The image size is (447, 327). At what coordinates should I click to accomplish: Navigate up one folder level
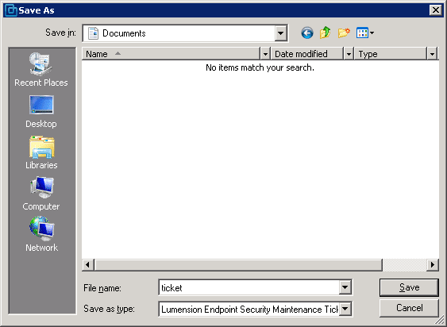tap(325, 33)
